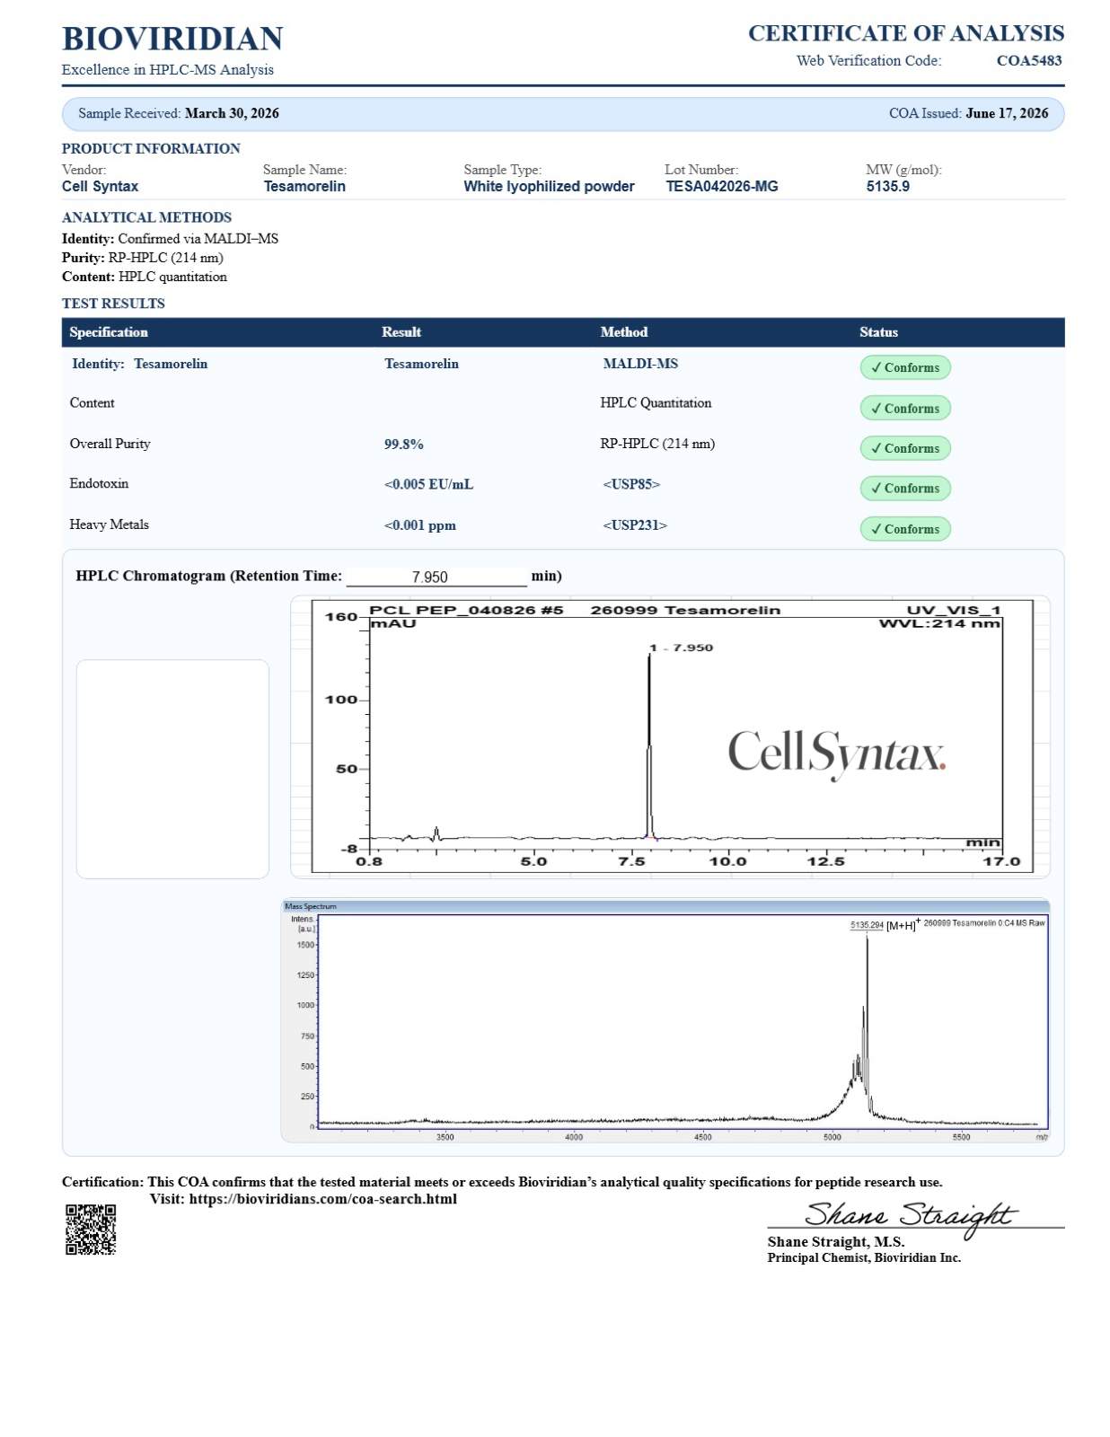Click Conforms badge in Content row
The image size is (1110, 1437).
(x=905, y=408)
